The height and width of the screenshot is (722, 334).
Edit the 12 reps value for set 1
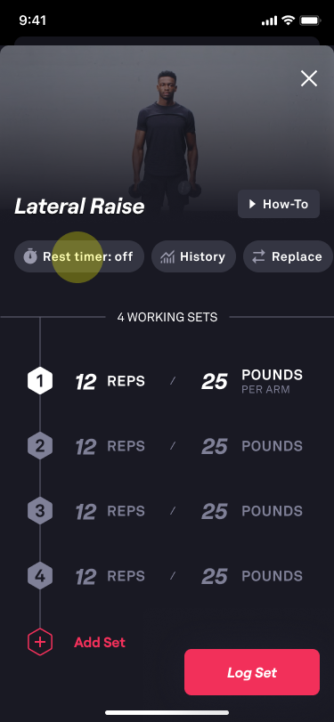click(x=86, y=382)
